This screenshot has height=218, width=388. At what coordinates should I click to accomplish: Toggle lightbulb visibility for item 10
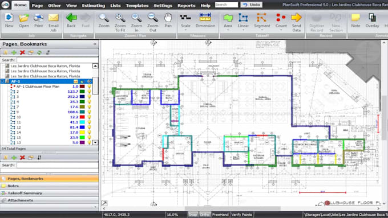click(90, 117)
